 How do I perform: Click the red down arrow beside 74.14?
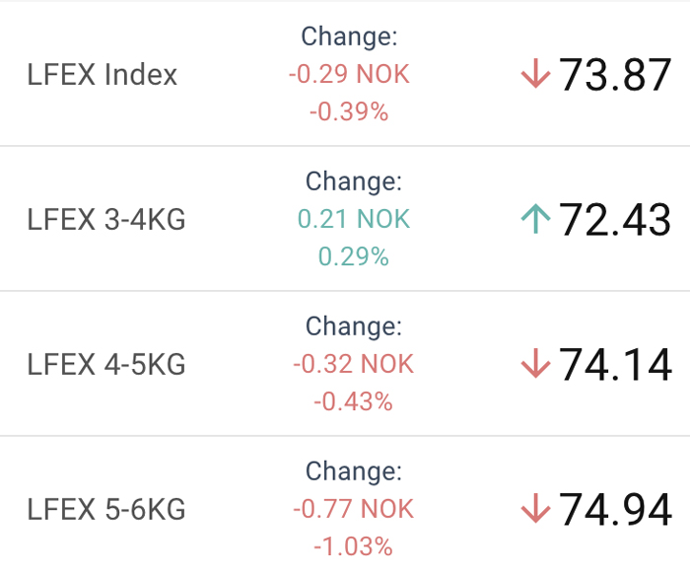pyautogui.click(x=535, y=363)
